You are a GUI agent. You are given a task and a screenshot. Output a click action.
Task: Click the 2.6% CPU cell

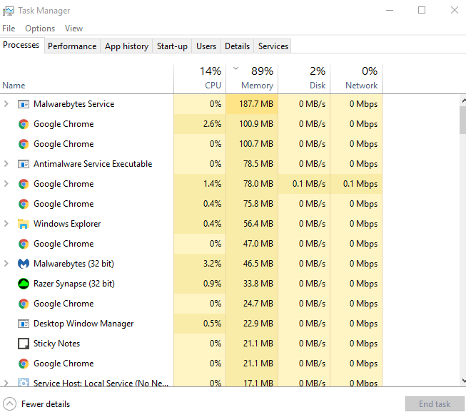tap(200, 124)
